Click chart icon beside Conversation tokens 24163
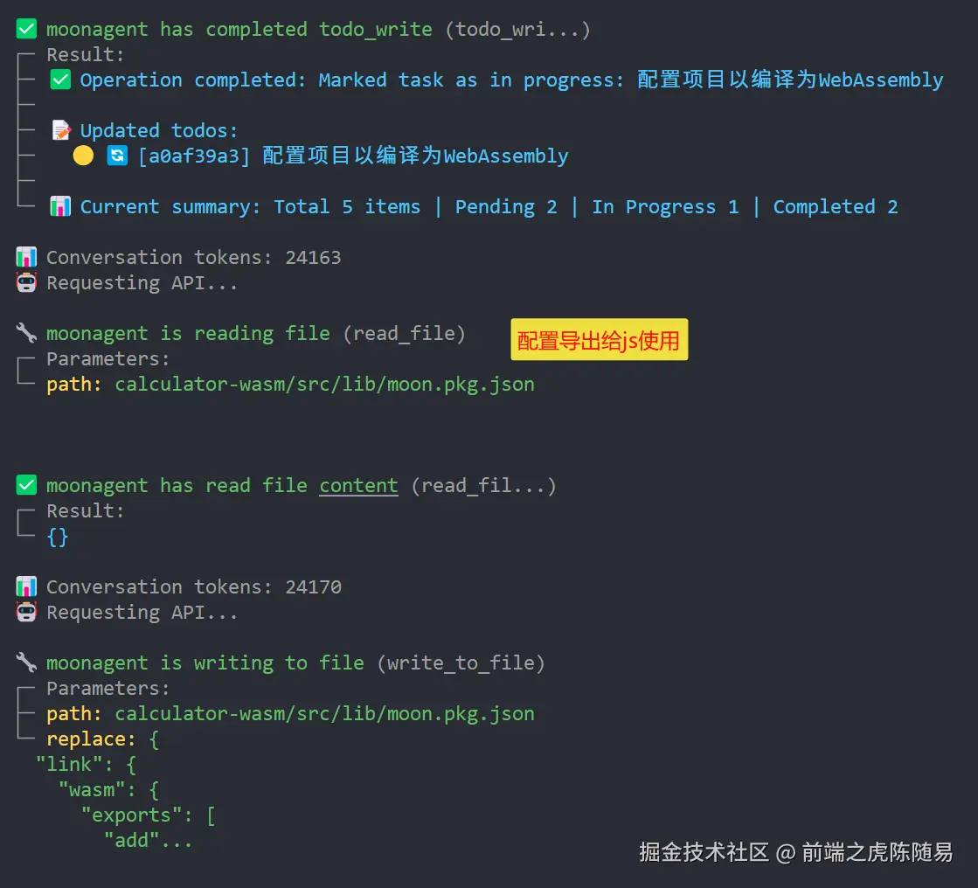 click(x=26, y=257)
